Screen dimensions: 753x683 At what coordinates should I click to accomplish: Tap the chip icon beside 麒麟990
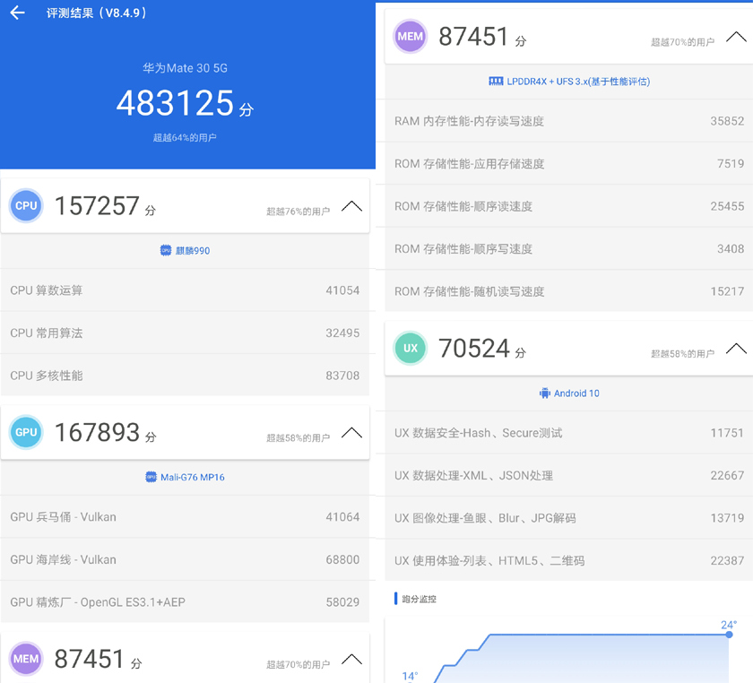[165, 250]
